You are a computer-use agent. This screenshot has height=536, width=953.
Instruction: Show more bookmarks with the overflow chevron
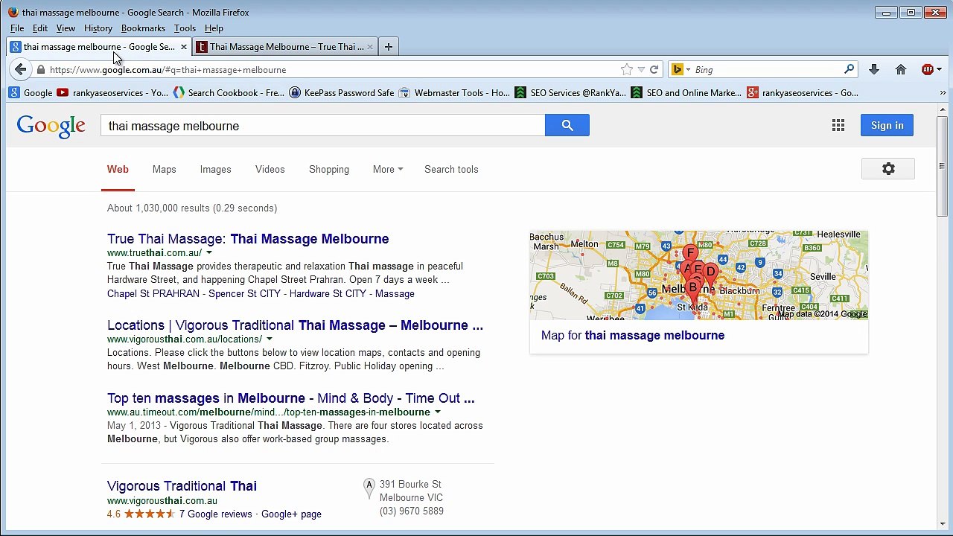tap(943, 93)
